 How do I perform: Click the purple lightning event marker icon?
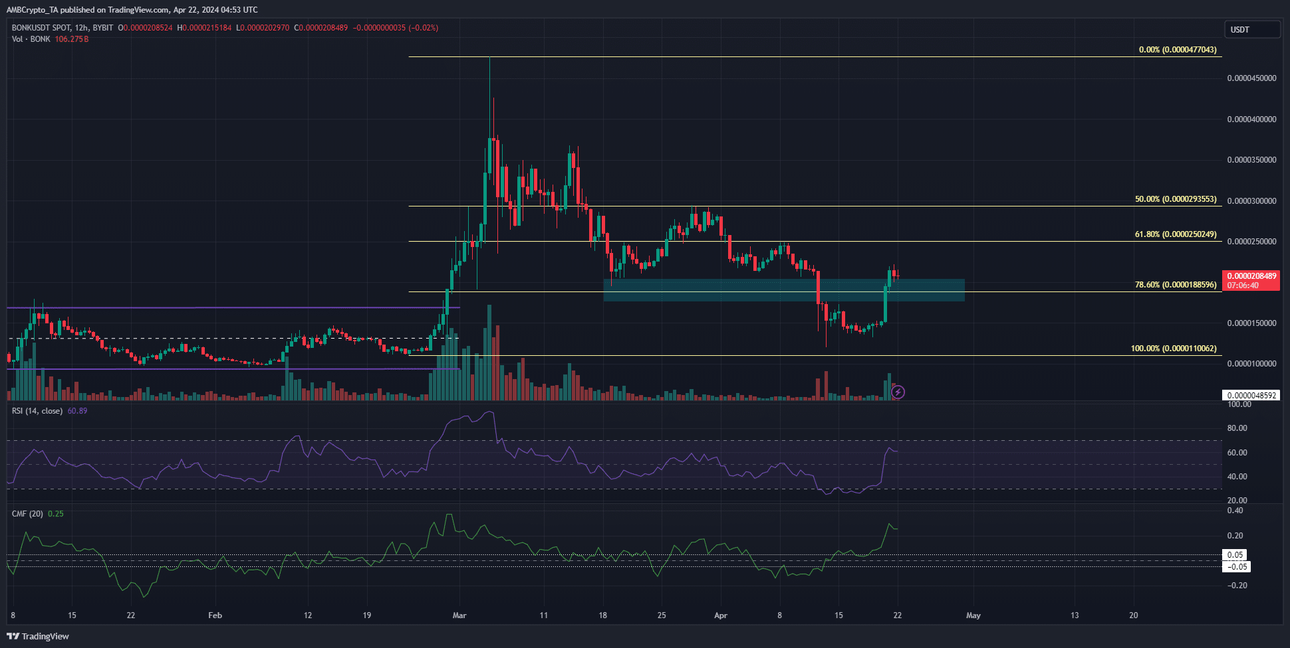tap(898, 392)
